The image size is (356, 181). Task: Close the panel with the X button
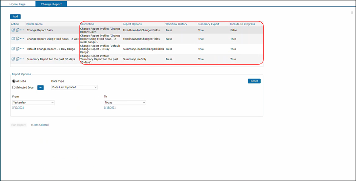[x=352, y=13]
